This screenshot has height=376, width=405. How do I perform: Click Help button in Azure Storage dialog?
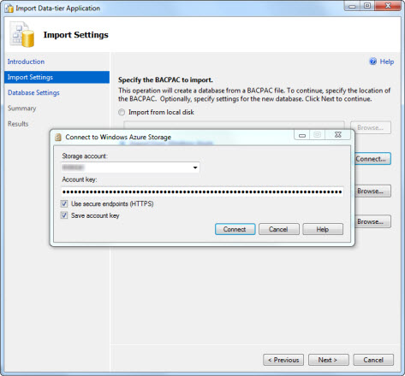[x=323, y=229]
